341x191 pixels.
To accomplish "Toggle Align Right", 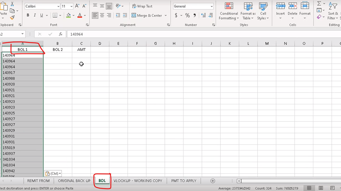I will [x=109, y=15].
